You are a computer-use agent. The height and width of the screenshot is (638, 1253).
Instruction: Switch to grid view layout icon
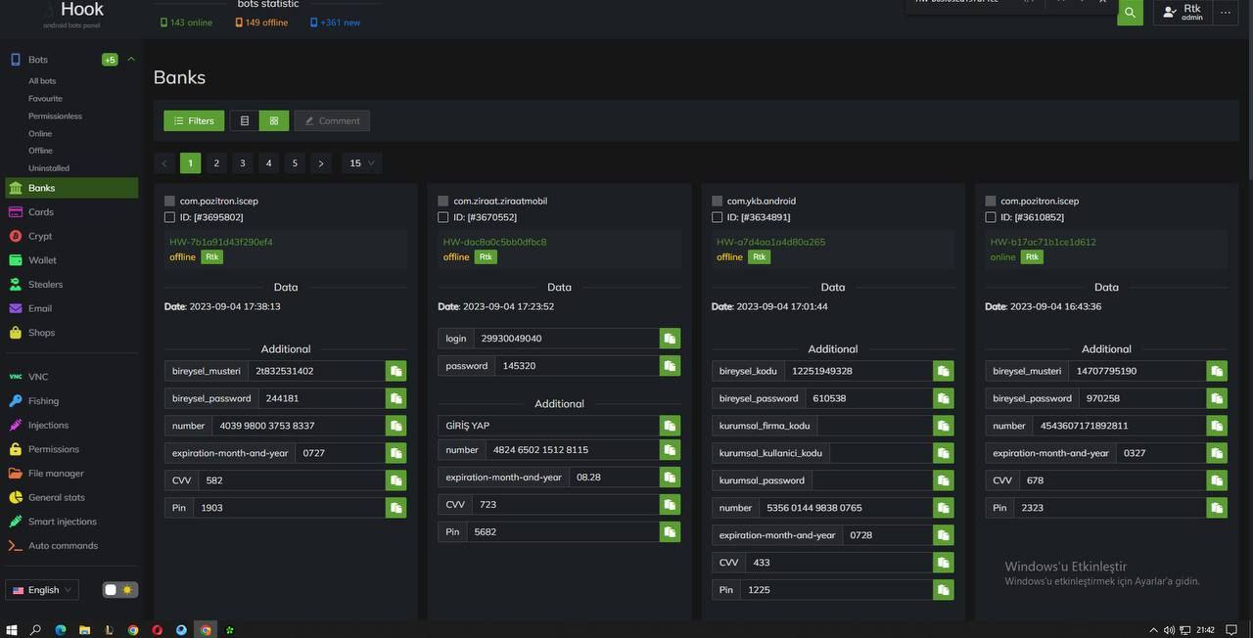[x=274, y=121]
